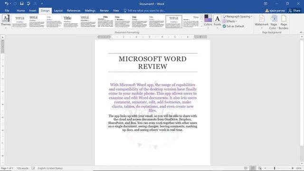Image resolution: width=304 pixels, height=171 pixels.
Task: Click the spelling check icon in quick access toolbar
Action: 28,3
